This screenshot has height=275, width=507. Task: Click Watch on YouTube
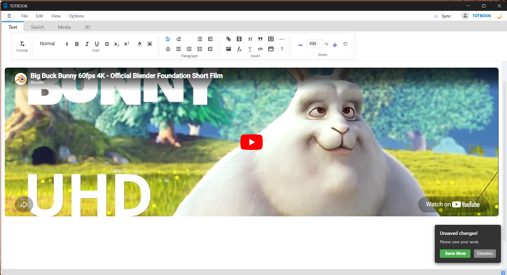pos(453,204)
